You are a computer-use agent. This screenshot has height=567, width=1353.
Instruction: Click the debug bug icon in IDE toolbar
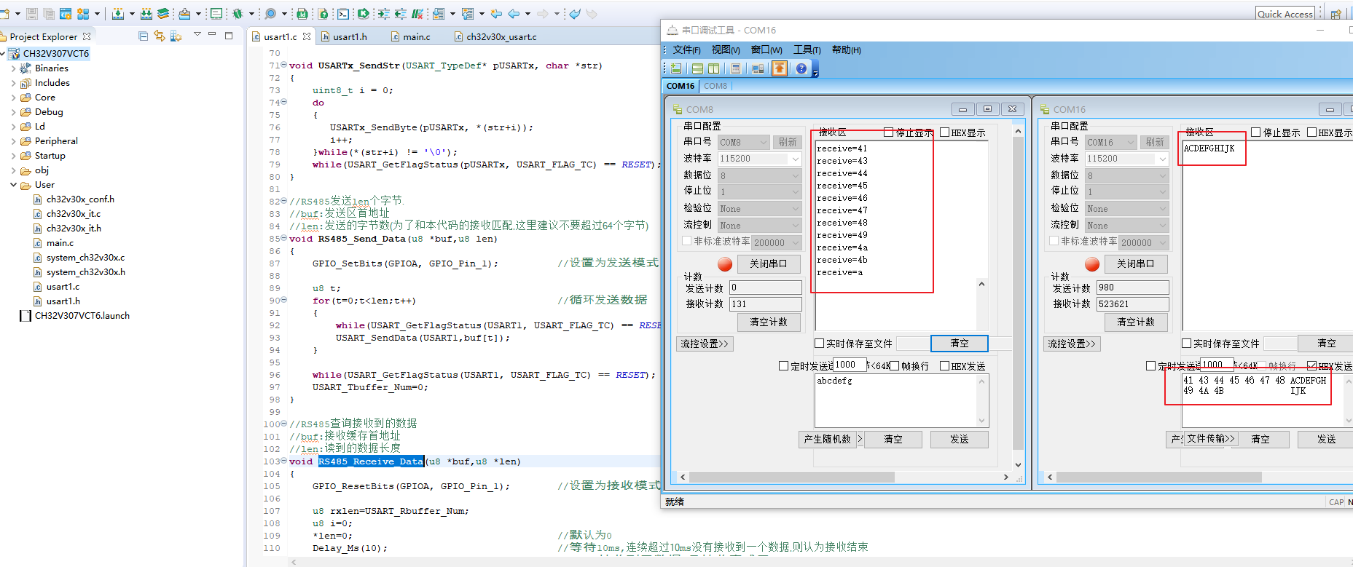[x=238, y=14]
